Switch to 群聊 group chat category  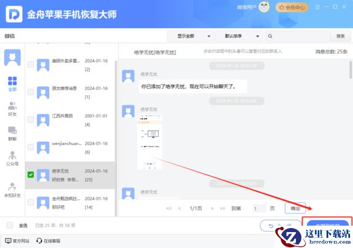[12, 133]
